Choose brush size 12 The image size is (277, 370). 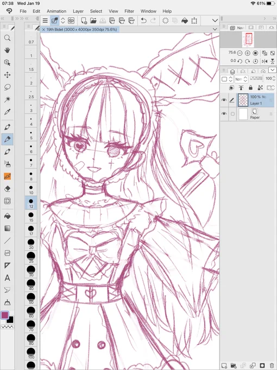(31, 203)
